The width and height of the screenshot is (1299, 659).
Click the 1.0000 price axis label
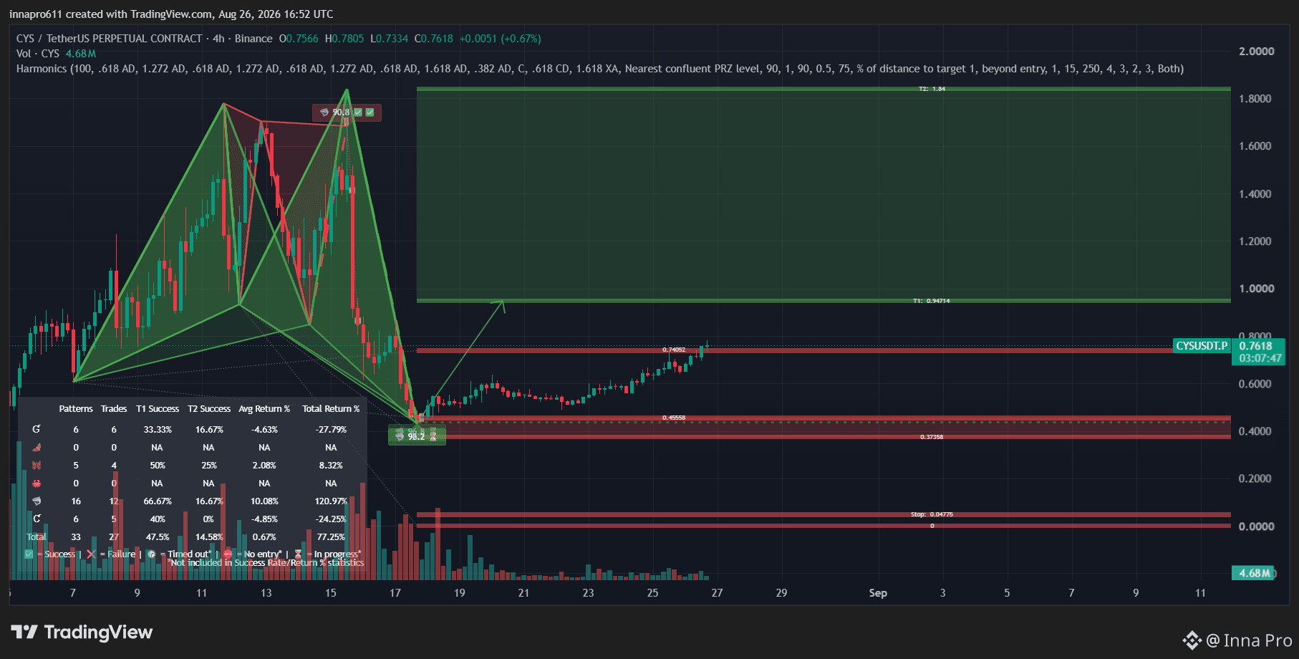click(1257, 289)
